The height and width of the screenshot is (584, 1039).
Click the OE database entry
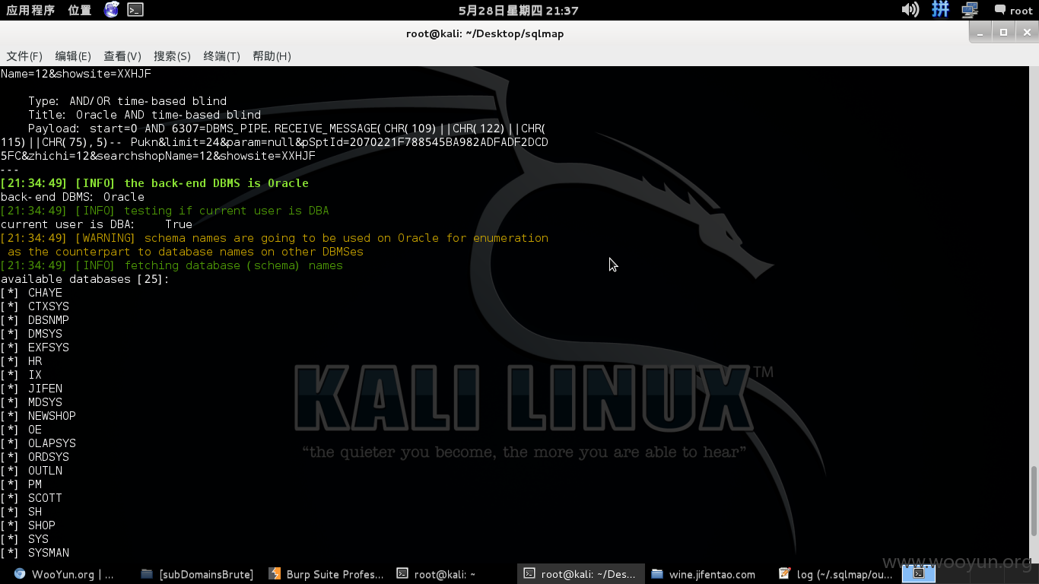21,430
